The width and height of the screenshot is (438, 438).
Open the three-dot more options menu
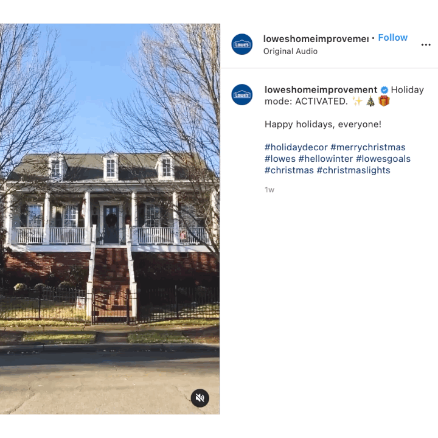426,44
